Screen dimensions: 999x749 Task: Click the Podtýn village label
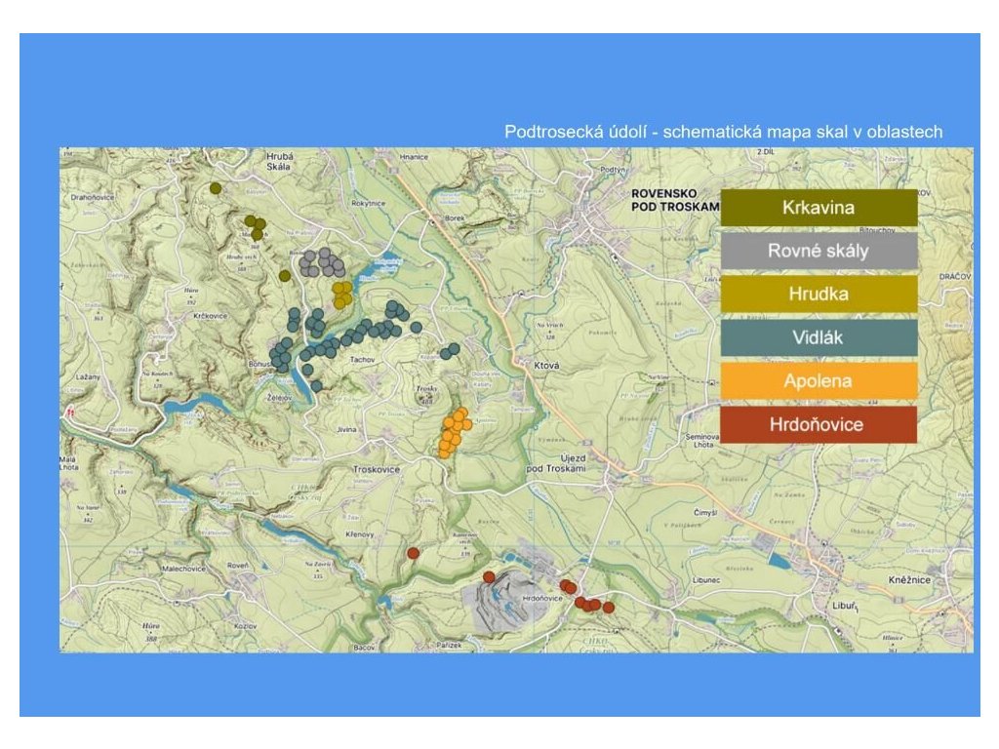pos(613,170)
